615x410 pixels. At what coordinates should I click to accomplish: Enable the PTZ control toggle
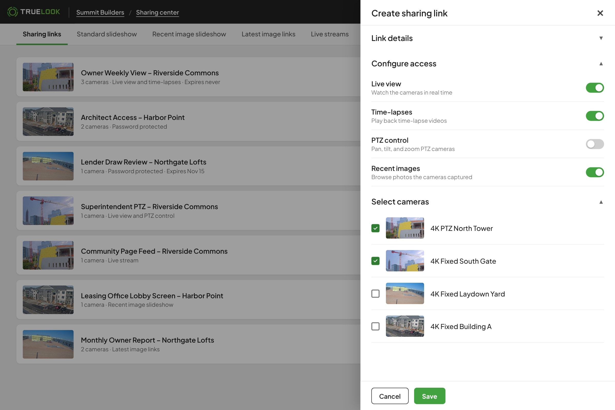click(594, 144)
